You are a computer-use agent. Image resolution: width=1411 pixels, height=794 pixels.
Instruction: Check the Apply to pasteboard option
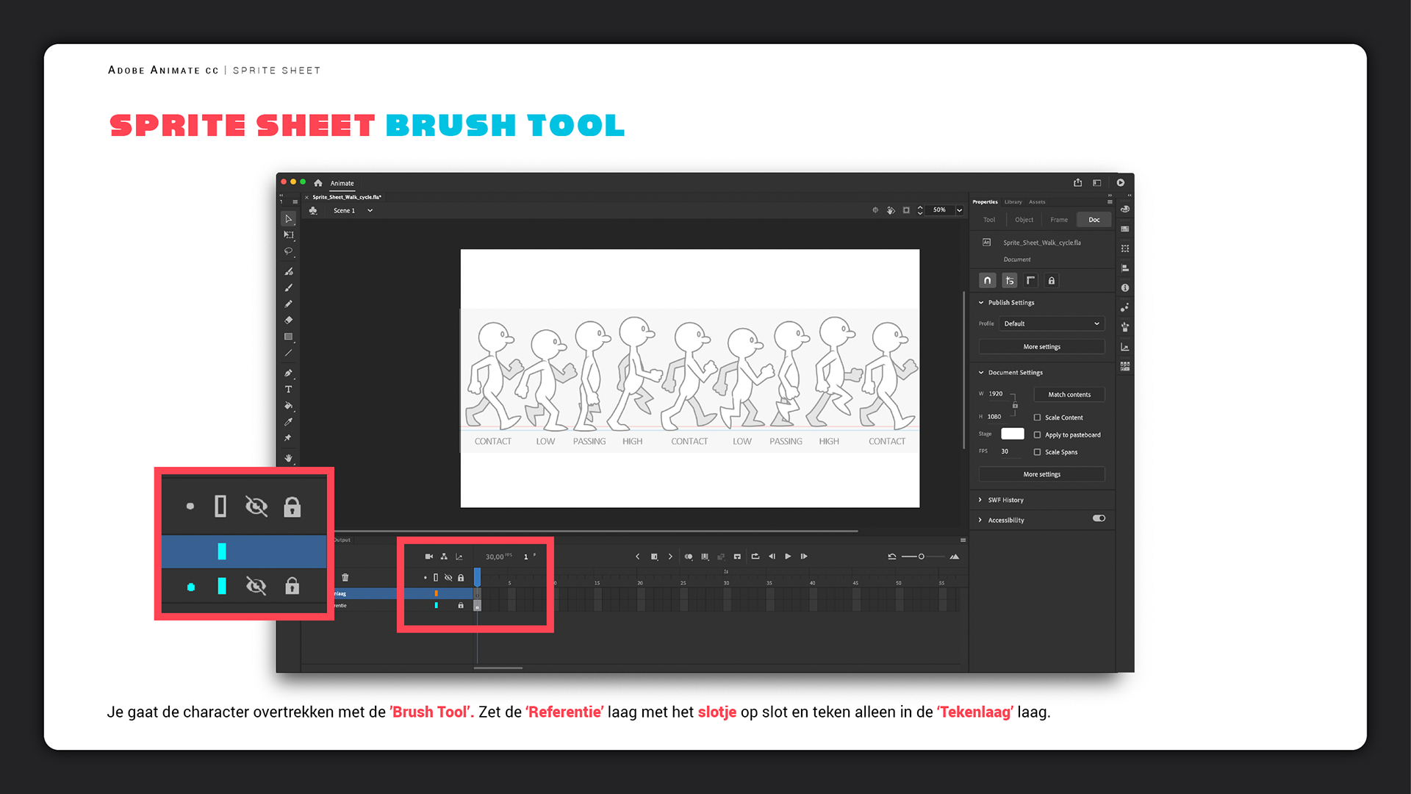1037,435
